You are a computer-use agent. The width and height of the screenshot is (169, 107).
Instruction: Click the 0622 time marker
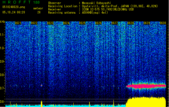coord(34,23)
